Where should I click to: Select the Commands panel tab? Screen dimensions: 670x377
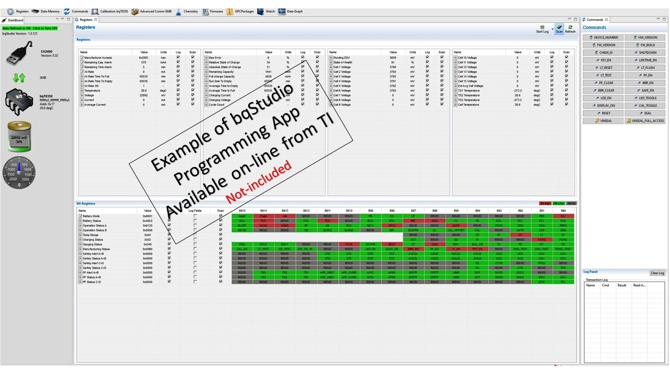pos(595,20)
